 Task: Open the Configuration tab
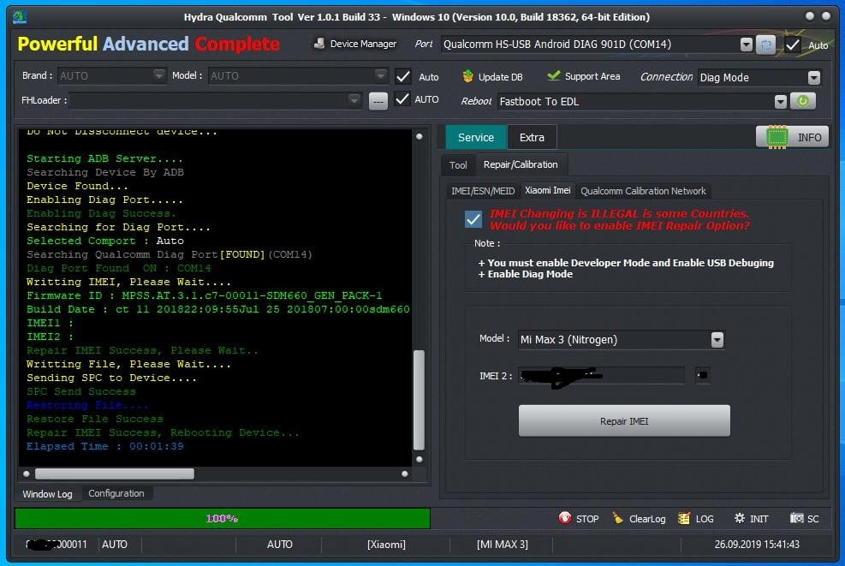pyautogui.click(x=116, y=493)
